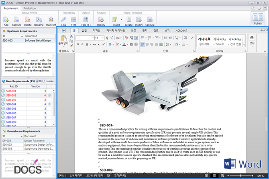Click the increase indent icon
This screenshot has height=179, width=269.
170,38
